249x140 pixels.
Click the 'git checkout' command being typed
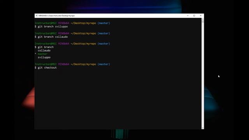pyautogui.click(x=46, y=68)
